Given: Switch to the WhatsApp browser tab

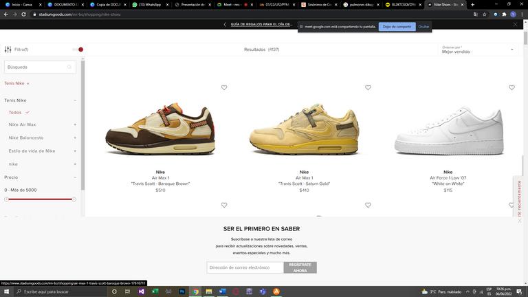Looking at the screenshot, I should coord(150,5).
